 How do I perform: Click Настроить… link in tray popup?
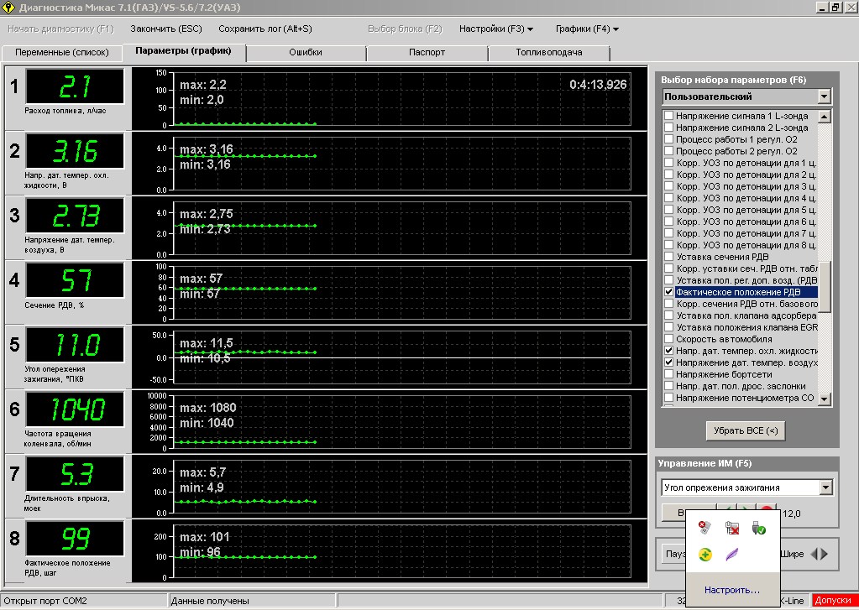[732, 590]
